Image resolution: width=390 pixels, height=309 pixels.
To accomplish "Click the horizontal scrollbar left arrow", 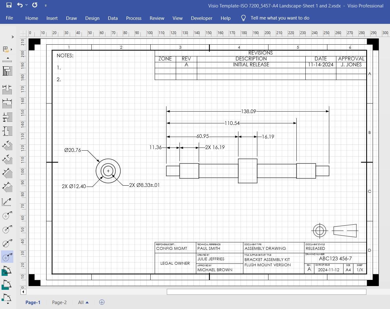I will (x=23, y=291).
